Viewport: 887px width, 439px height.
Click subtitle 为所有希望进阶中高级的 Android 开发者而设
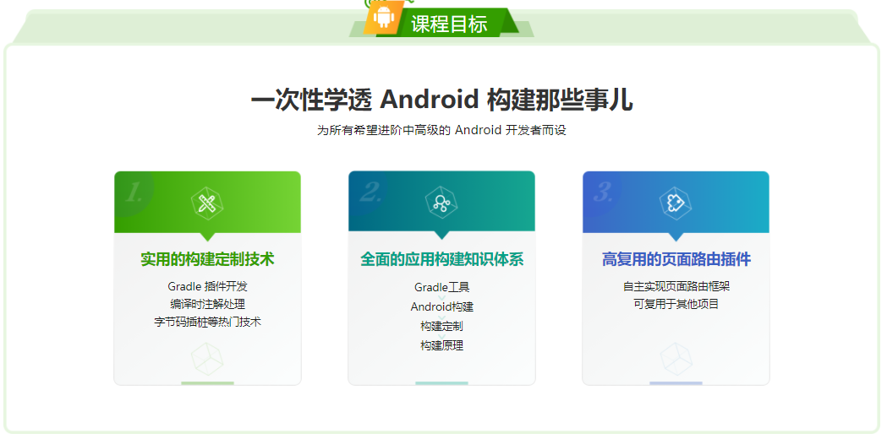tap(441, 131)
